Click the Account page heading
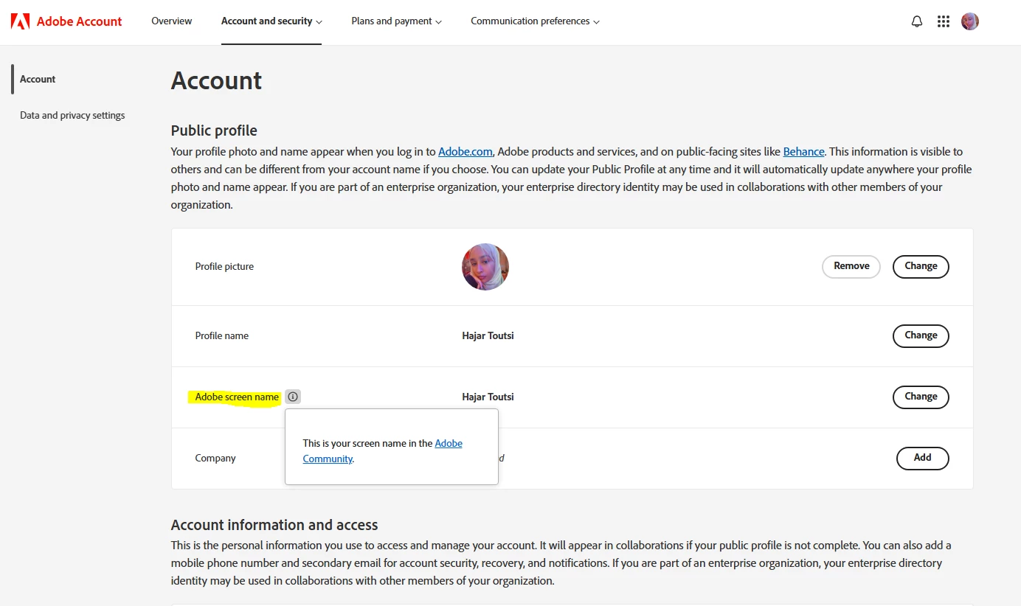The width and height of the screenshot is (1021, 606). tap(216, 80)
